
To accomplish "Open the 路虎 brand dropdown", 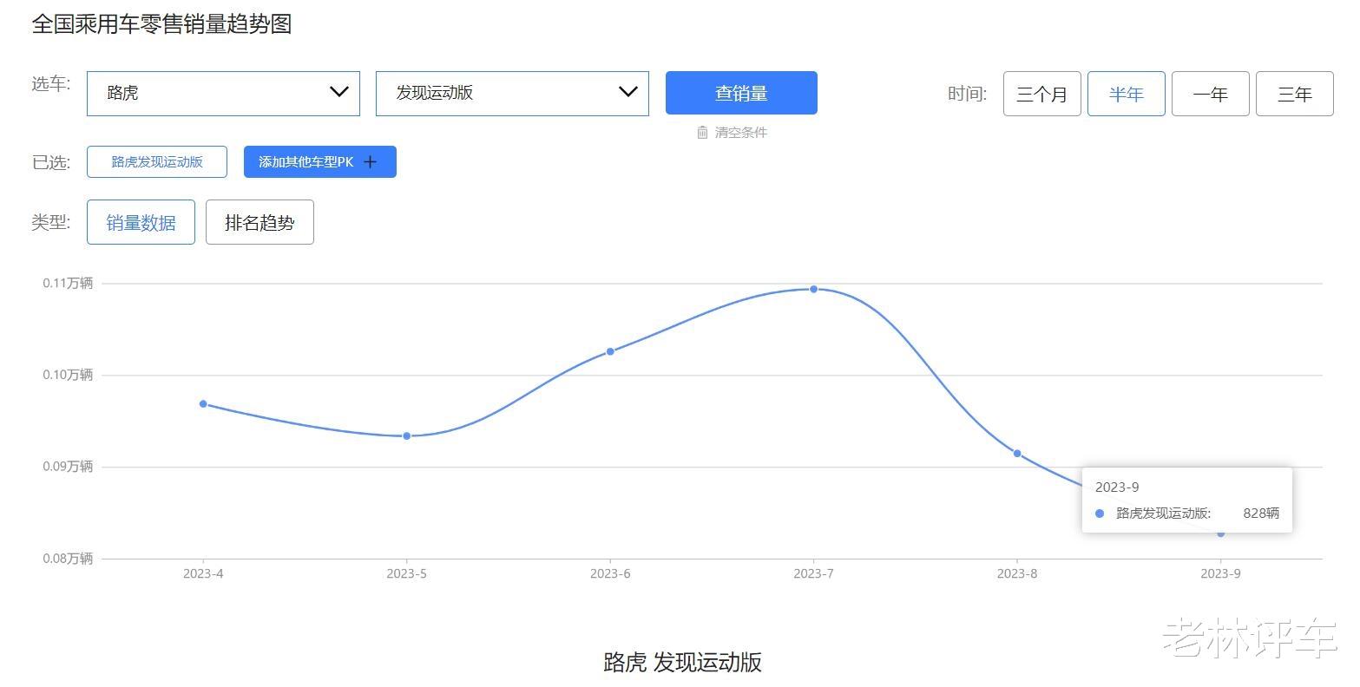I will (223, 94).
